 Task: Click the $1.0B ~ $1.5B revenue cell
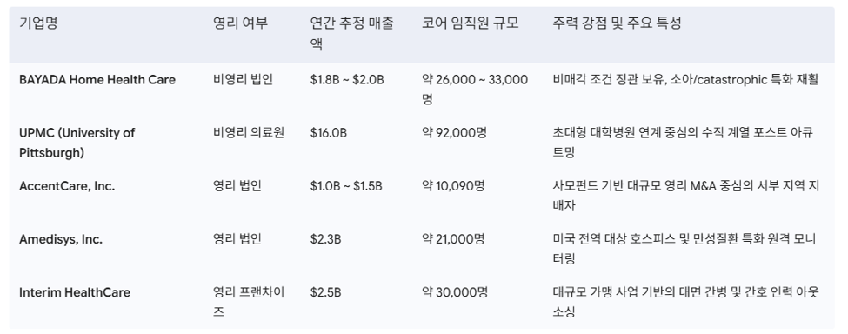(x=346, y=186)
